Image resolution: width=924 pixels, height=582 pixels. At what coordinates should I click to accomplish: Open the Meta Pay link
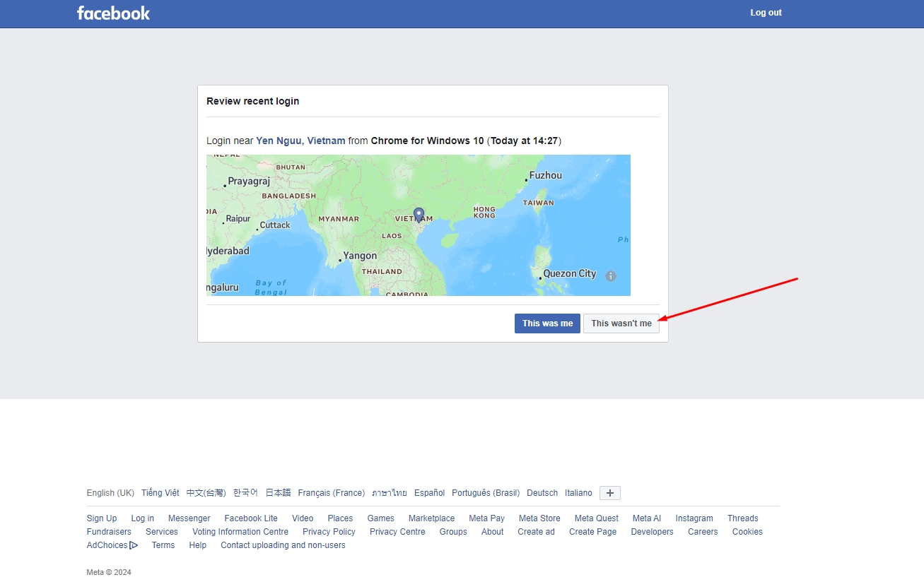pyautogui.click(x=486, y=518)
